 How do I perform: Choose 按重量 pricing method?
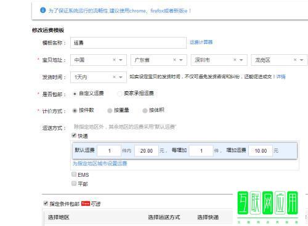(110, 111)
